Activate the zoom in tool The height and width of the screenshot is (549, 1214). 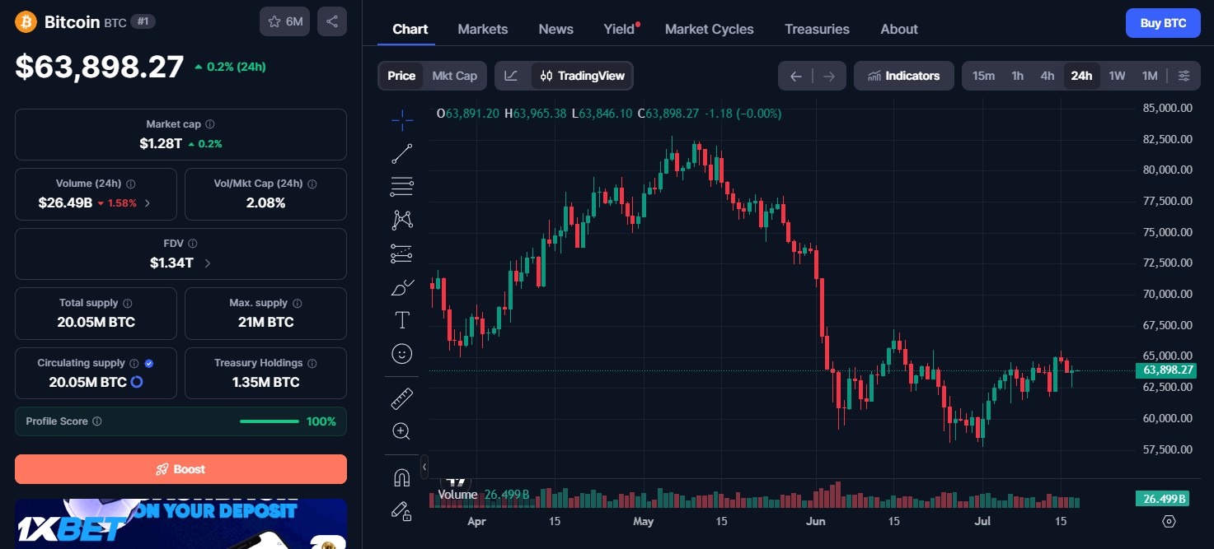pos(402,431)
